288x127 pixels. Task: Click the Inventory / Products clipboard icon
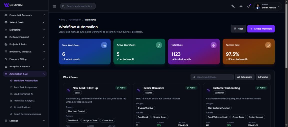pos(6,52)
